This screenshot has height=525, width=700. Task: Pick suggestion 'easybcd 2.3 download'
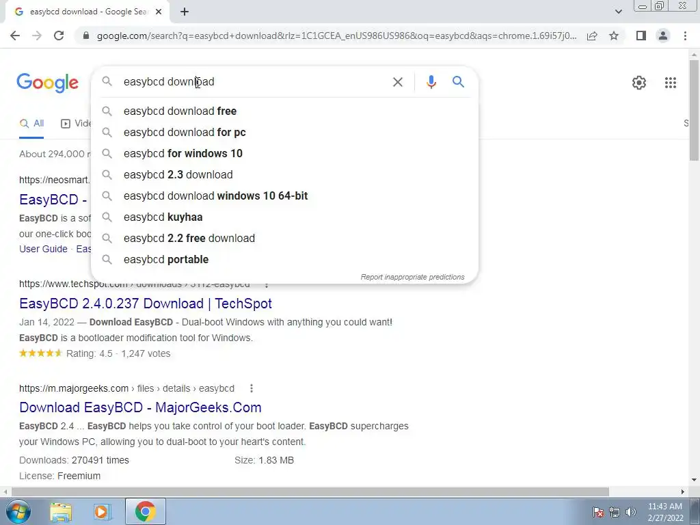[284, 174]
